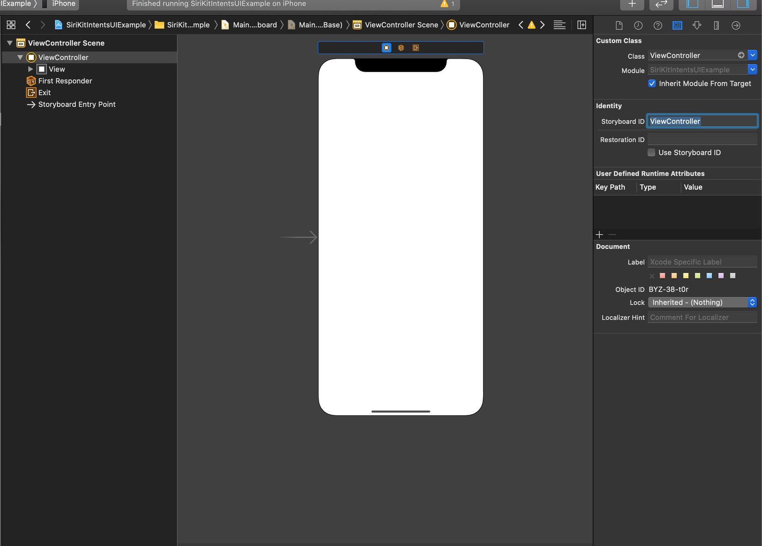Open the Size inspector ruler icon
The width and height of the screenshot is (762, 546).
716,25
